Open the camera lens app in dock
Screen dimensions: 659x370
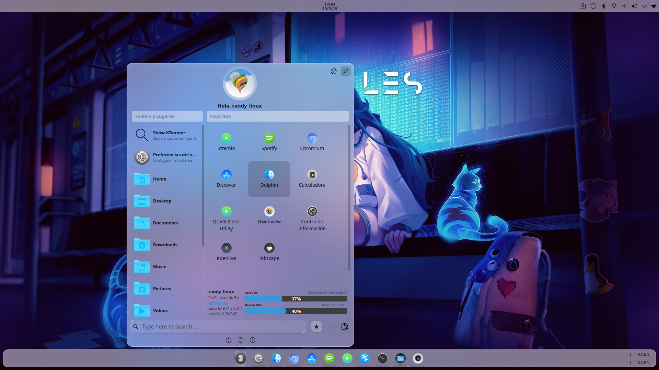click(x=418, y=358)
